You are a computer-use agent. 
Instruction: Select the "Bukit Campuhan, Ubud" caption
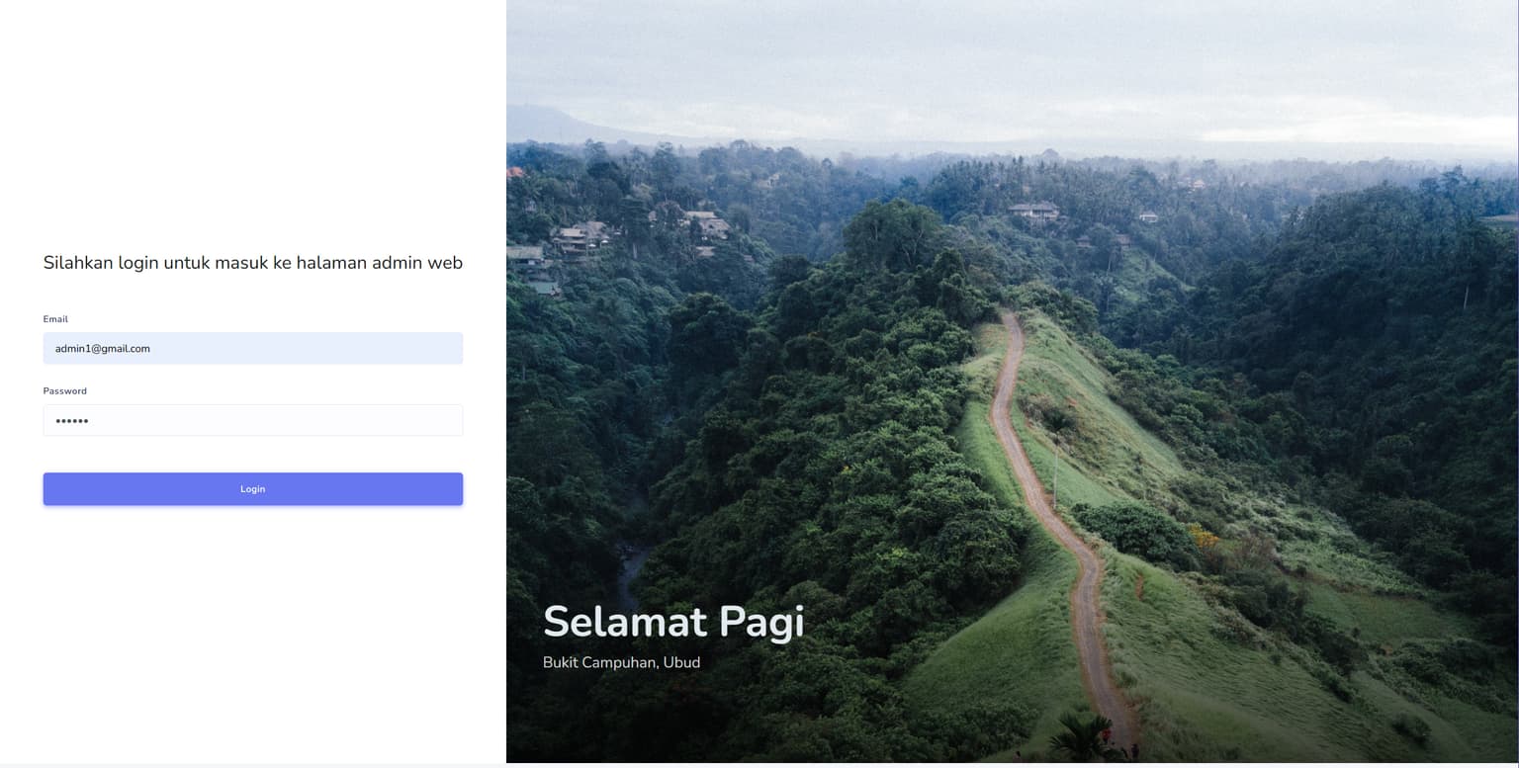(621, 662)
